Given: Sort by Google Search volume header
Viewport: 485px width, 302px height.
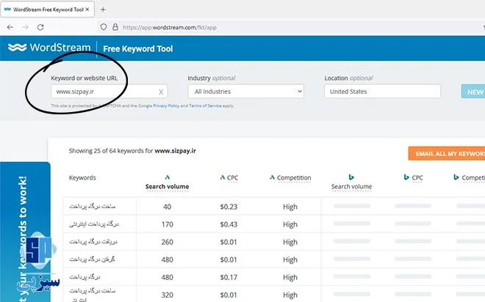Looking at the screenshot, I should click(167, 187).
